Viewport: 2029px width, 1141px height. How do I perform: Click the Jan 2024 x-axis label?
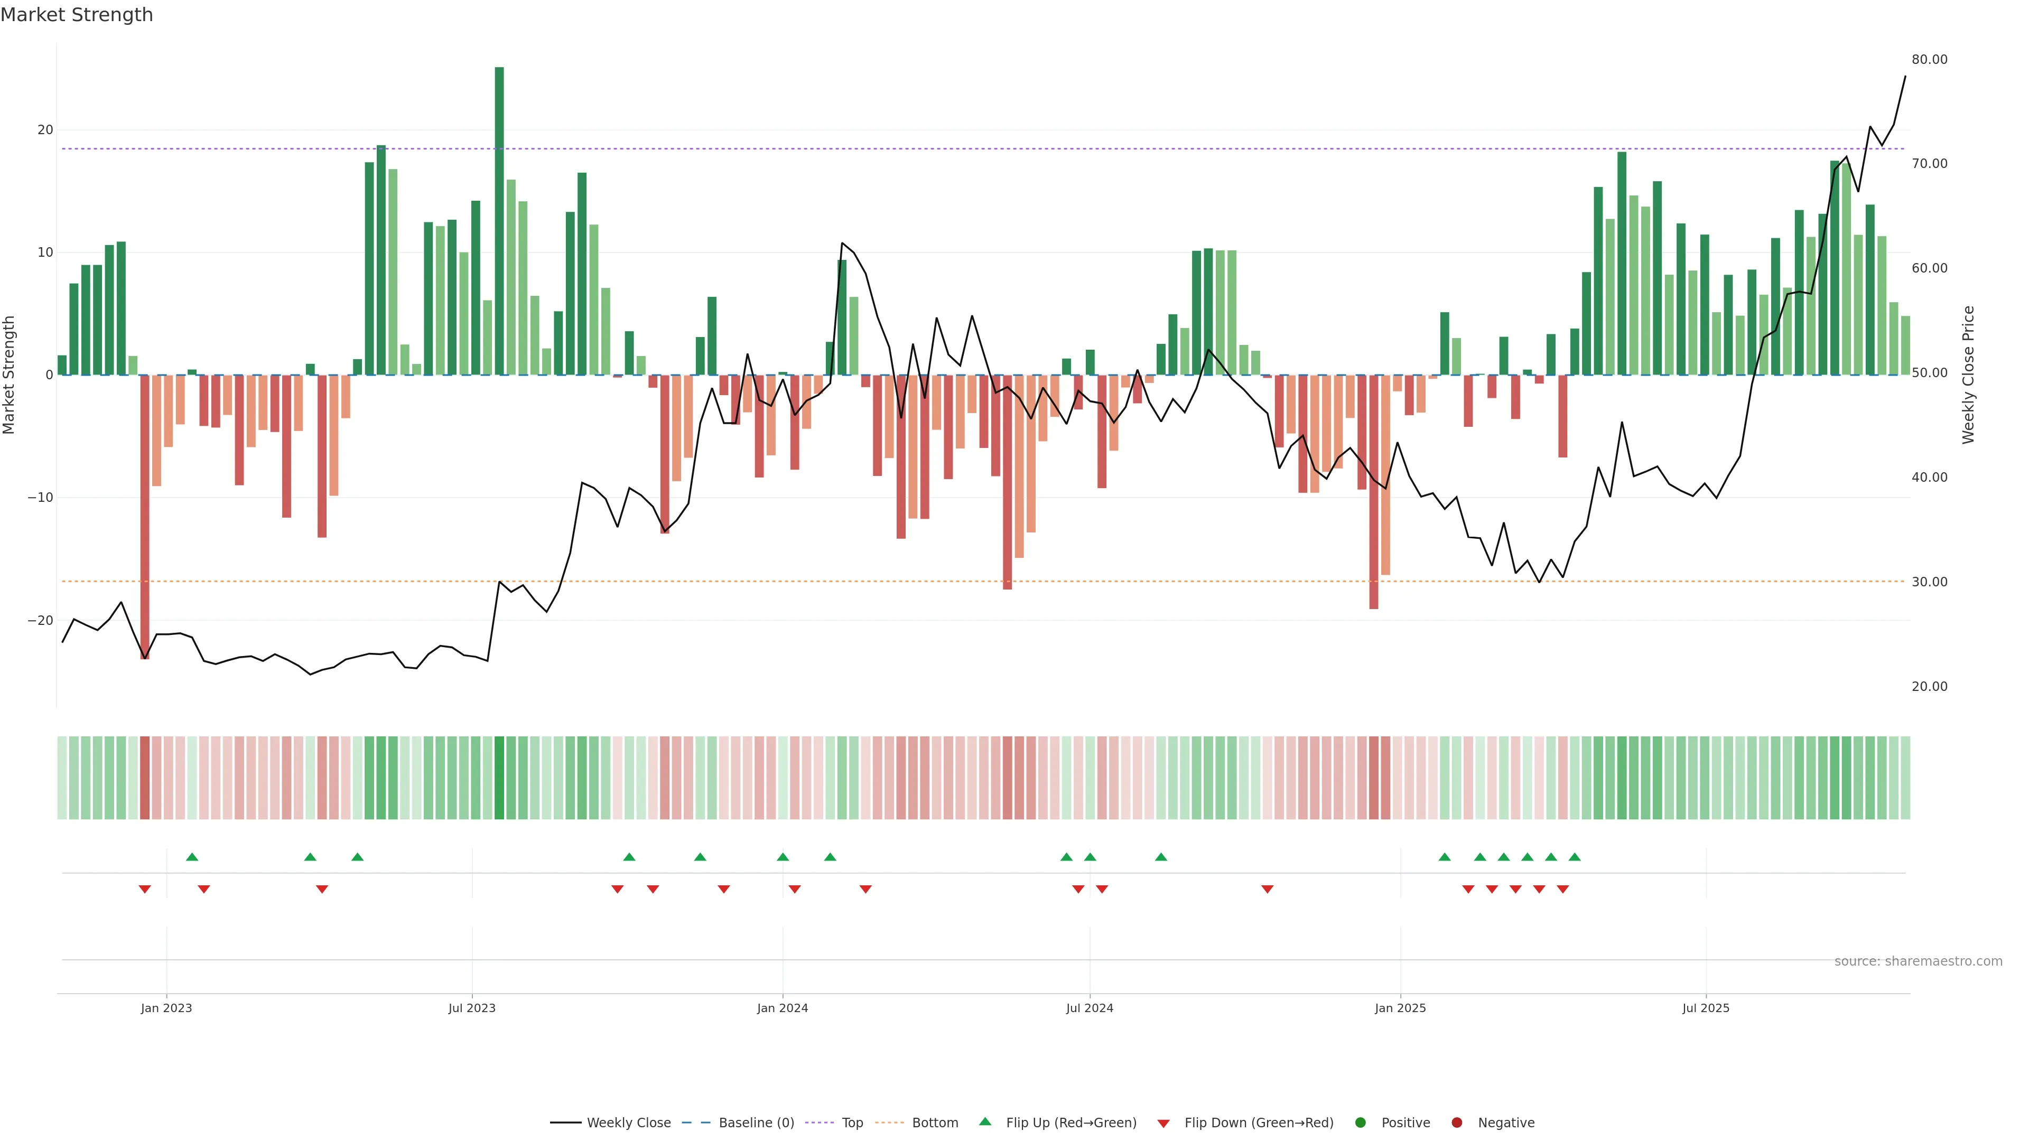782,1008
